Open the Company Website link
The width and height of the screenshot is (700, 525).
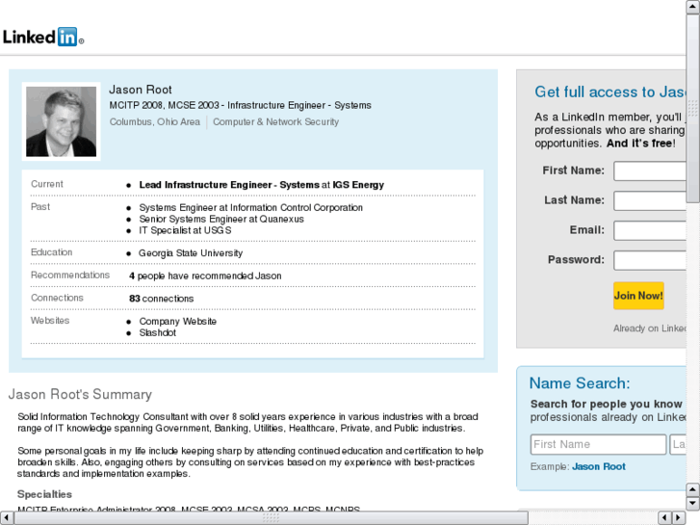[x=178, y=321]
